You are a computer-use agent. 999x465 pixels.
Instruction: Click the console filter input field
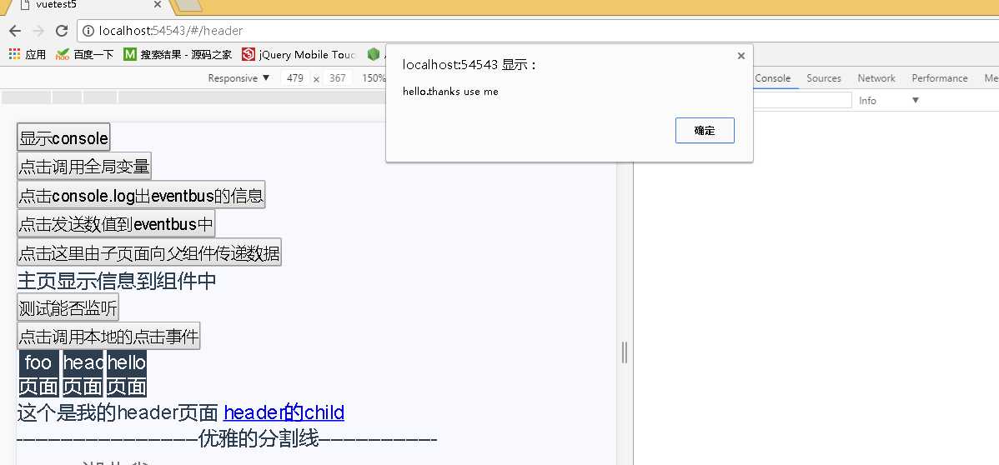803,101
